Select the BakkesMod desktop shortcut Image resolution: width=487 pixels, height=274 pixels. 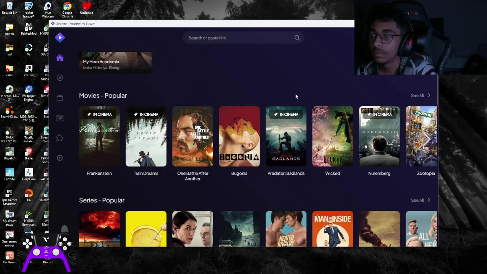(29, 29)
